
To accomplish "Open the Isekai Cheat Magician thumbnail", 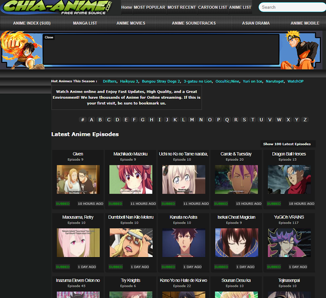I will tap(237, 243).
